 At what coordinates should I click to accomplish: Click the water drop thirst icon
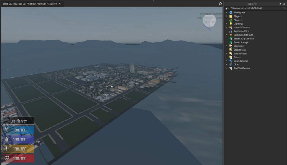[7, 139]
